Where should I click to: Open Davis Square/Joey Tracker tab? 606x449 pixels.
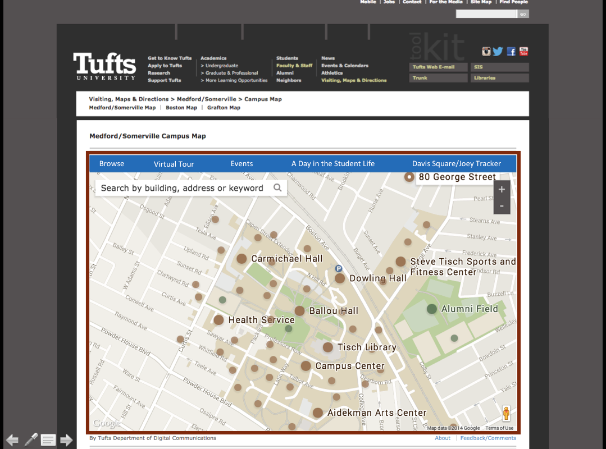point(456,164)
